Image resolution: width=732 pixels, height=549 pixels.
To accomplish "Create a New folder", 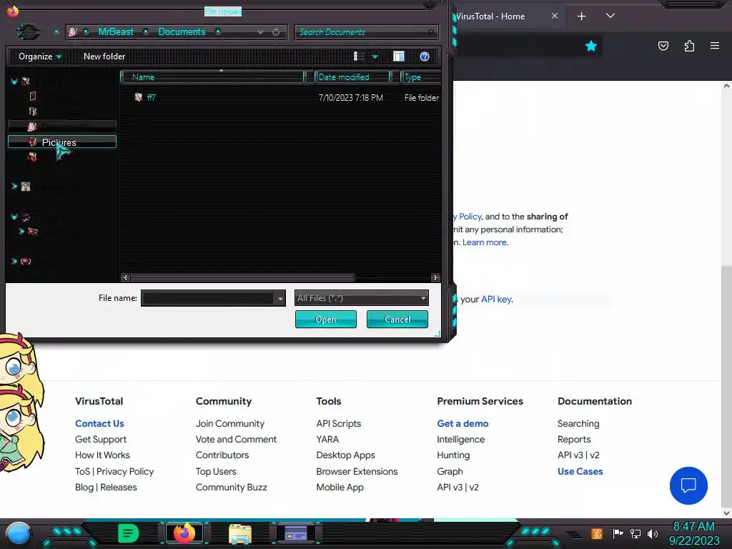I will 104,56.
